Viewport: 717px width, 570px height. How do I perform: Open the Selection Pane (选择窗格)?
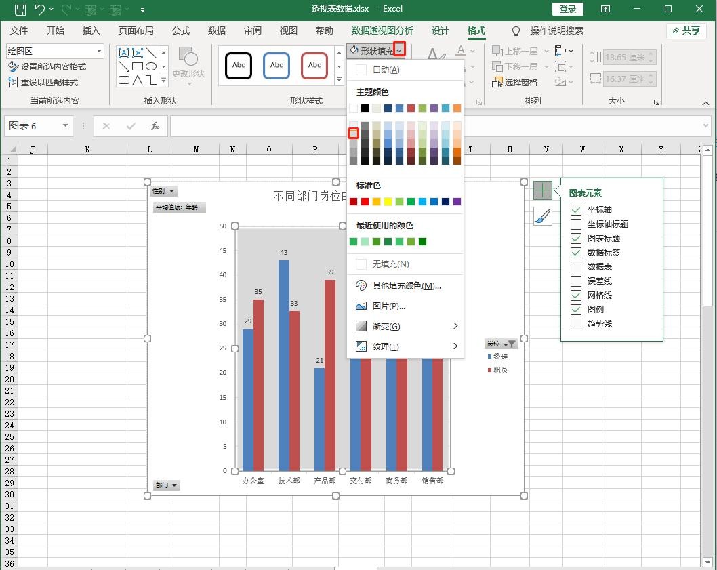(x=514, y=82)
